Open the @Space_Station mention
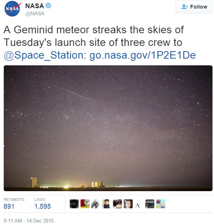Image resolution: width=214 pixels, height=224 pixels. coord(44,55)
